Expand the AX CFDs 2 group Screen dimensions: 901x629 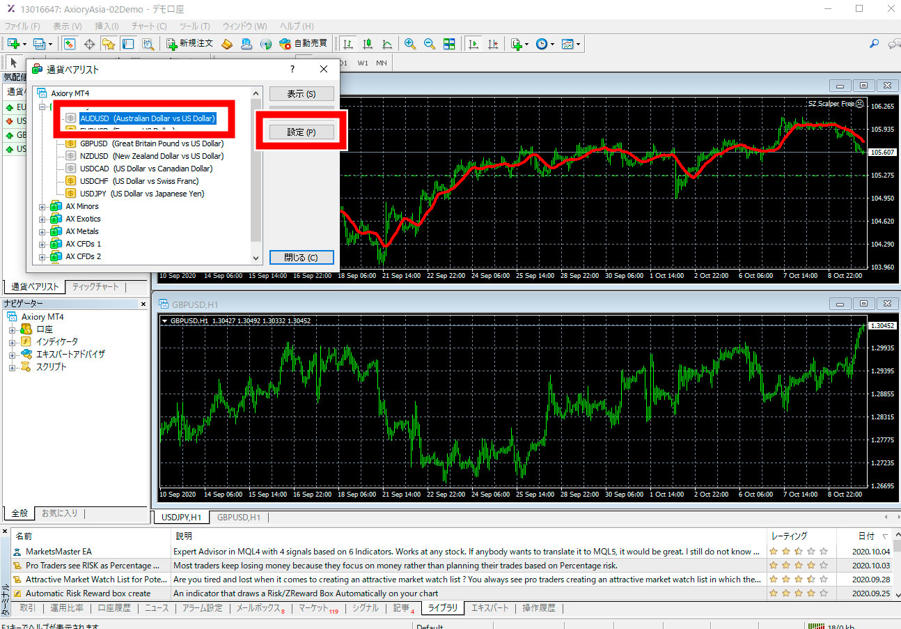tap(42, 257)
